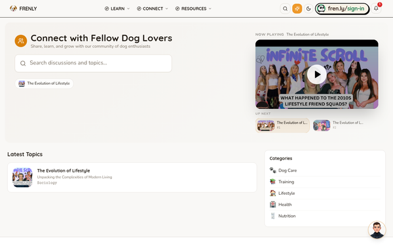This screenshot has height=246, width=393.
Task: Expand the RESOURCES menu chevron
Action: (x=210, y=9)
